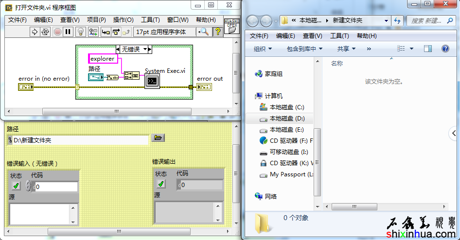This screenshot has width=460, height=240.
Task: Select 本地磁盘 (E:) in navigation pane
Action: [x=286, y=130]
